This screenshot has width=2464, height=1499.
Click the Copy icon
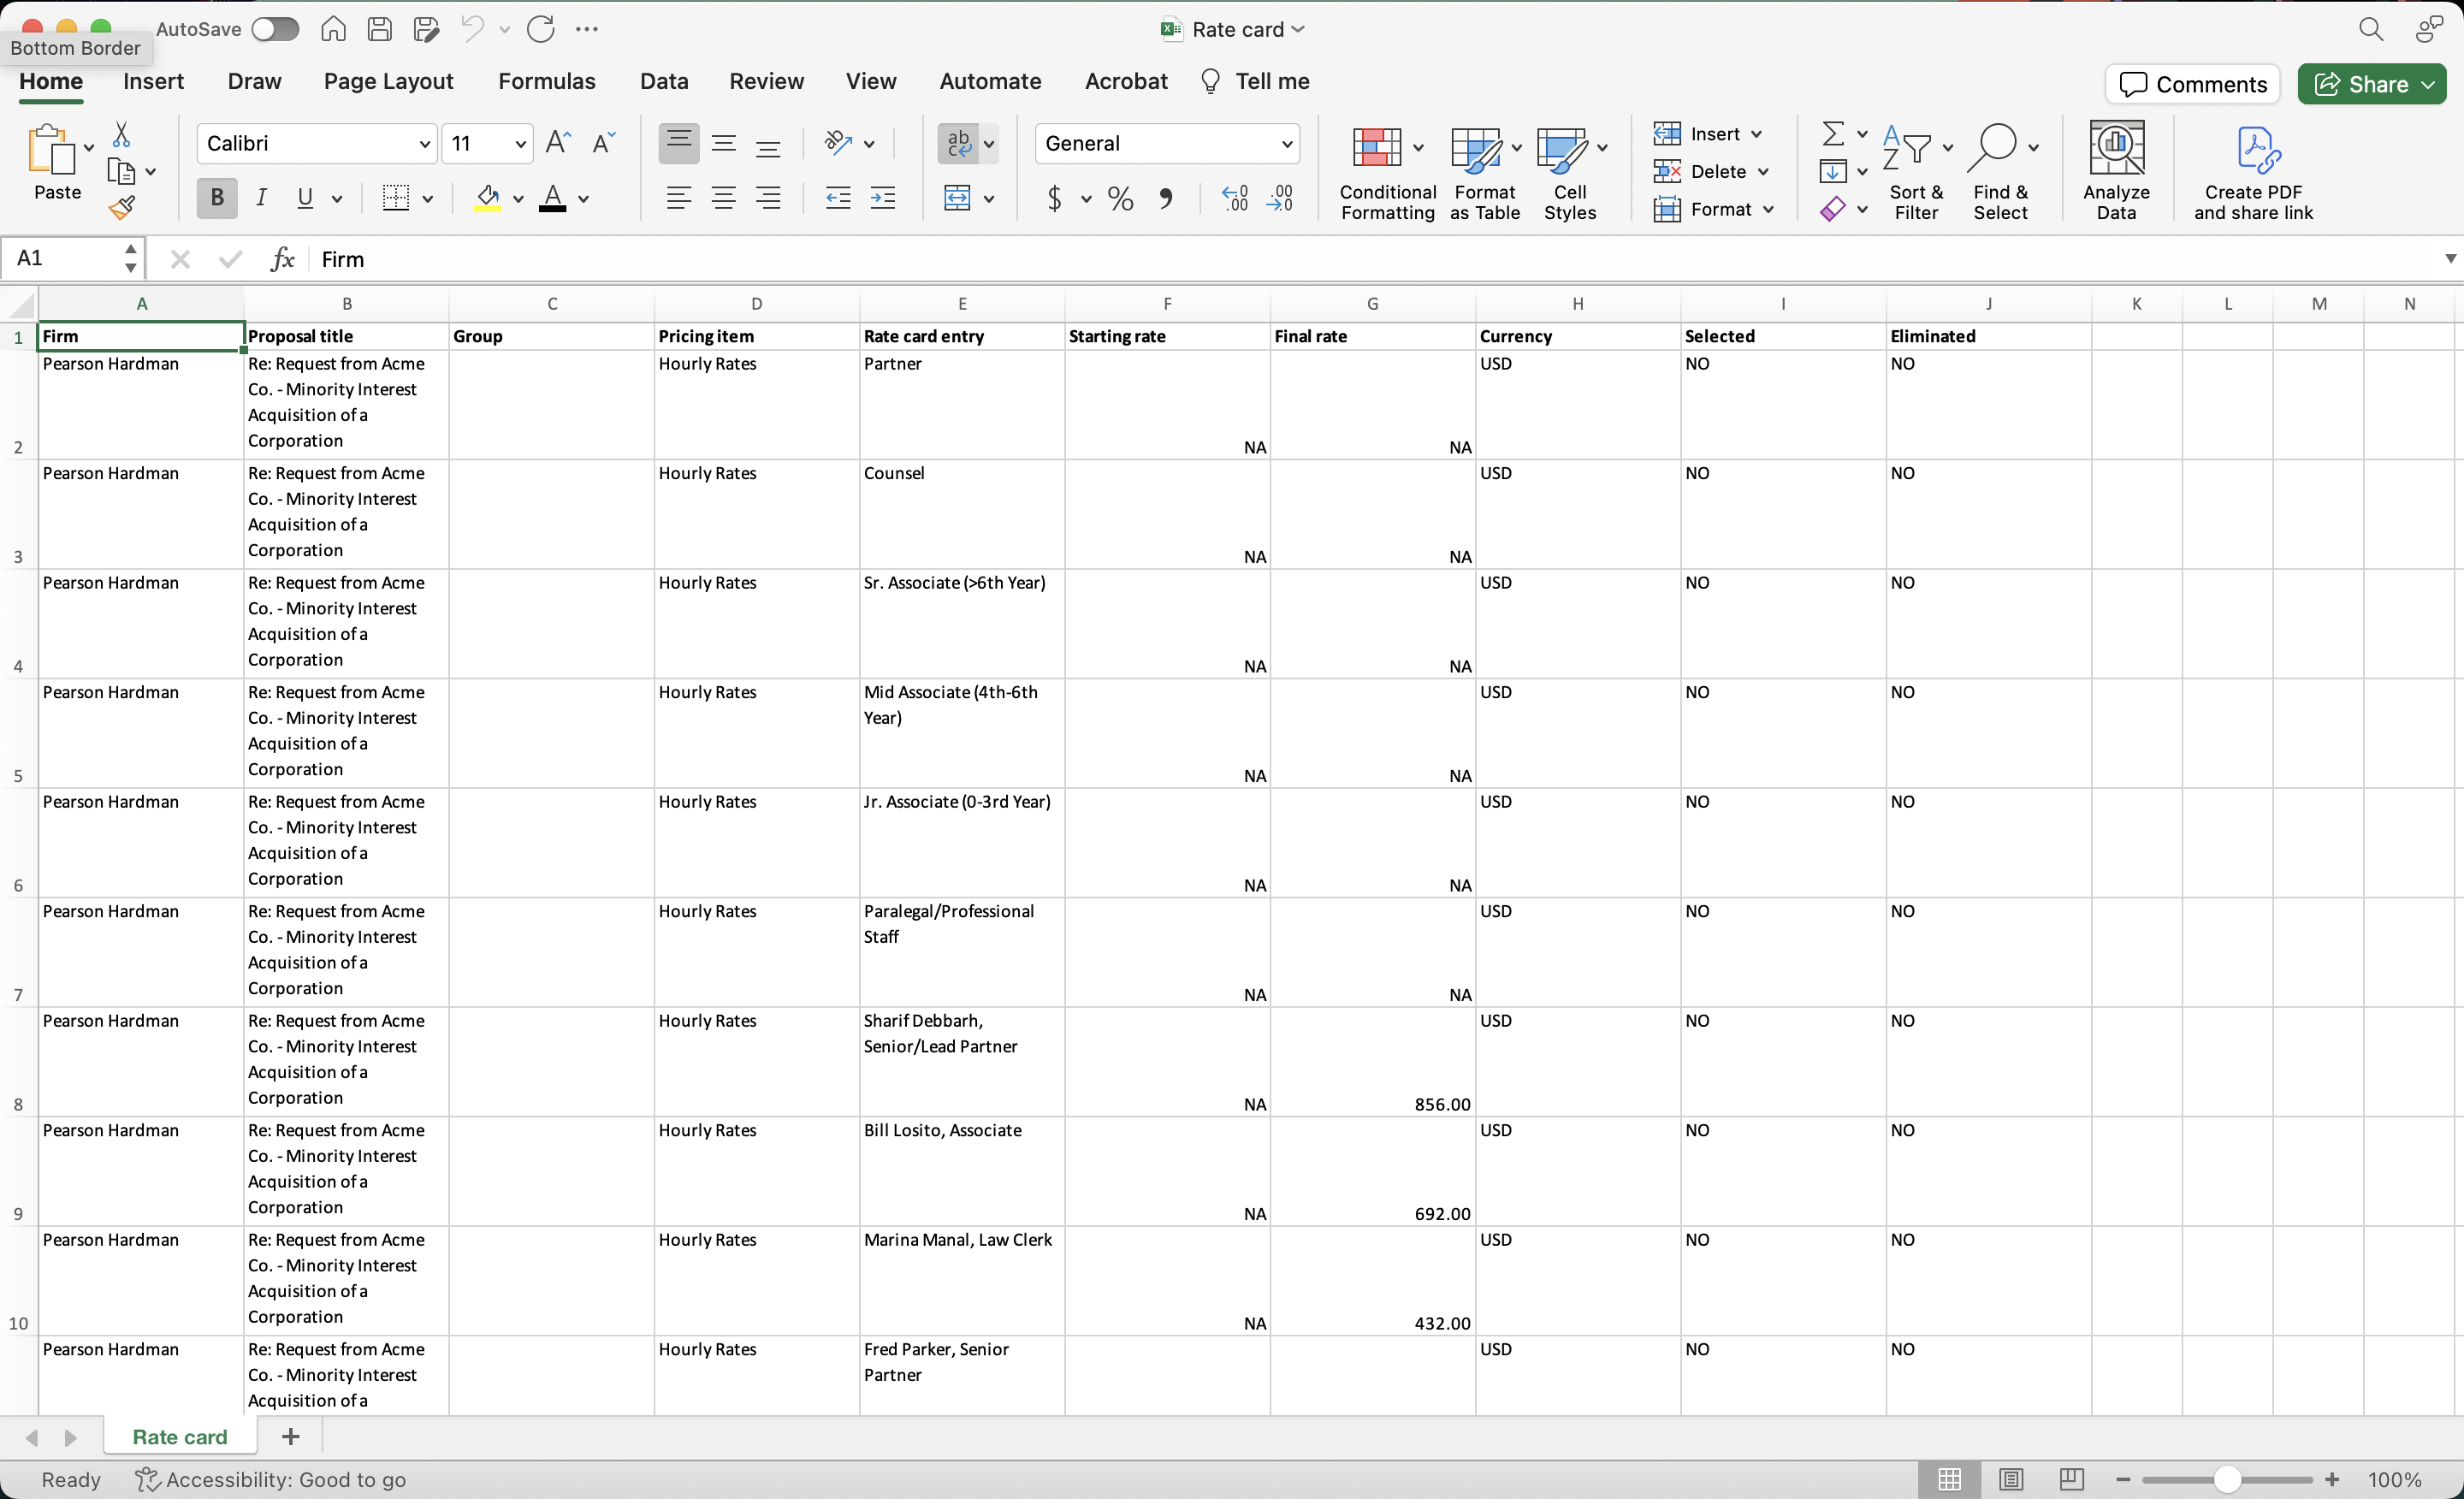[121, 172]
